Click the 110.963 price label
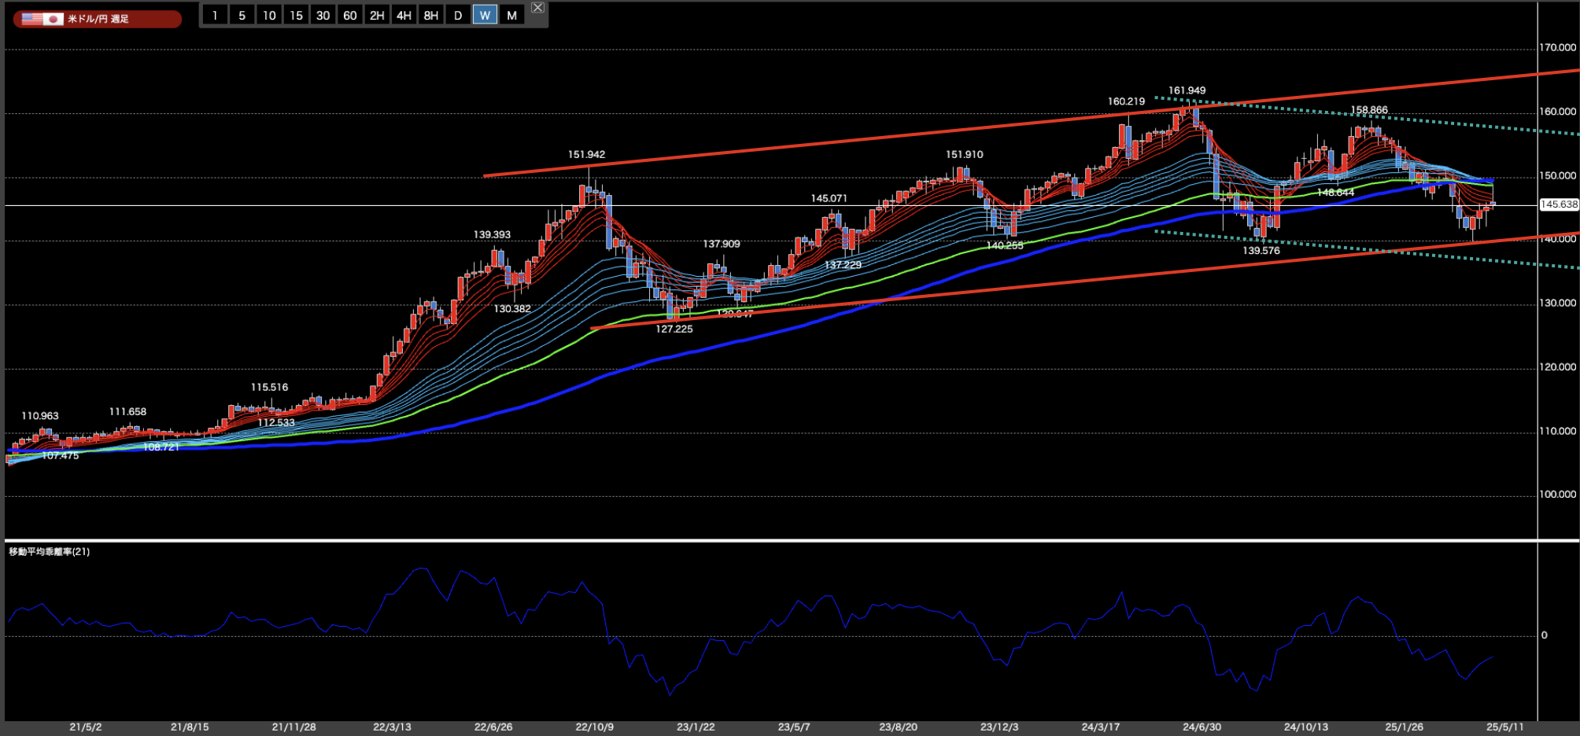This screenshot has width=1580, height=736. [x=40, y=416]
